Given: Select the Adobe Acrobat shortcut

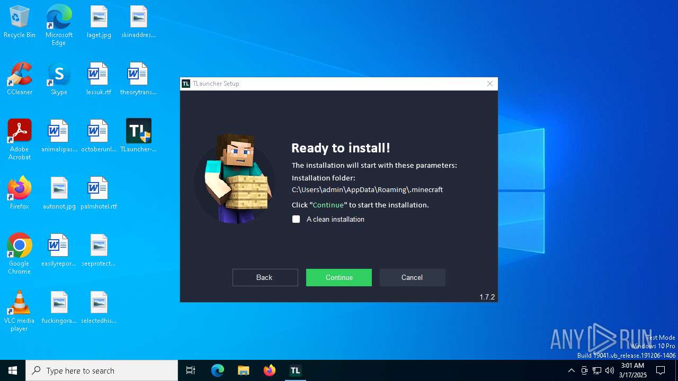Looking at the screenshot, I should click(20, 140).
